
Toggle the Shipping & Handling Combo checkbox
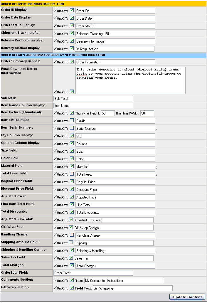(x=72, y=250)
